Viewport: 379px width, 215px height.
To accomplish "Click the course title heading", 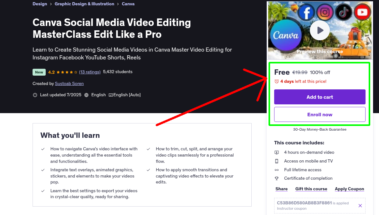I will point(112,28).
